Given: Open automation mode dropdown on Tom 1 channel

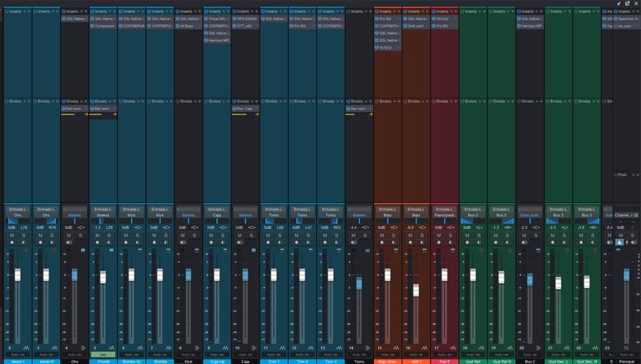Looking at the screenshot, I should coord(274,355).
